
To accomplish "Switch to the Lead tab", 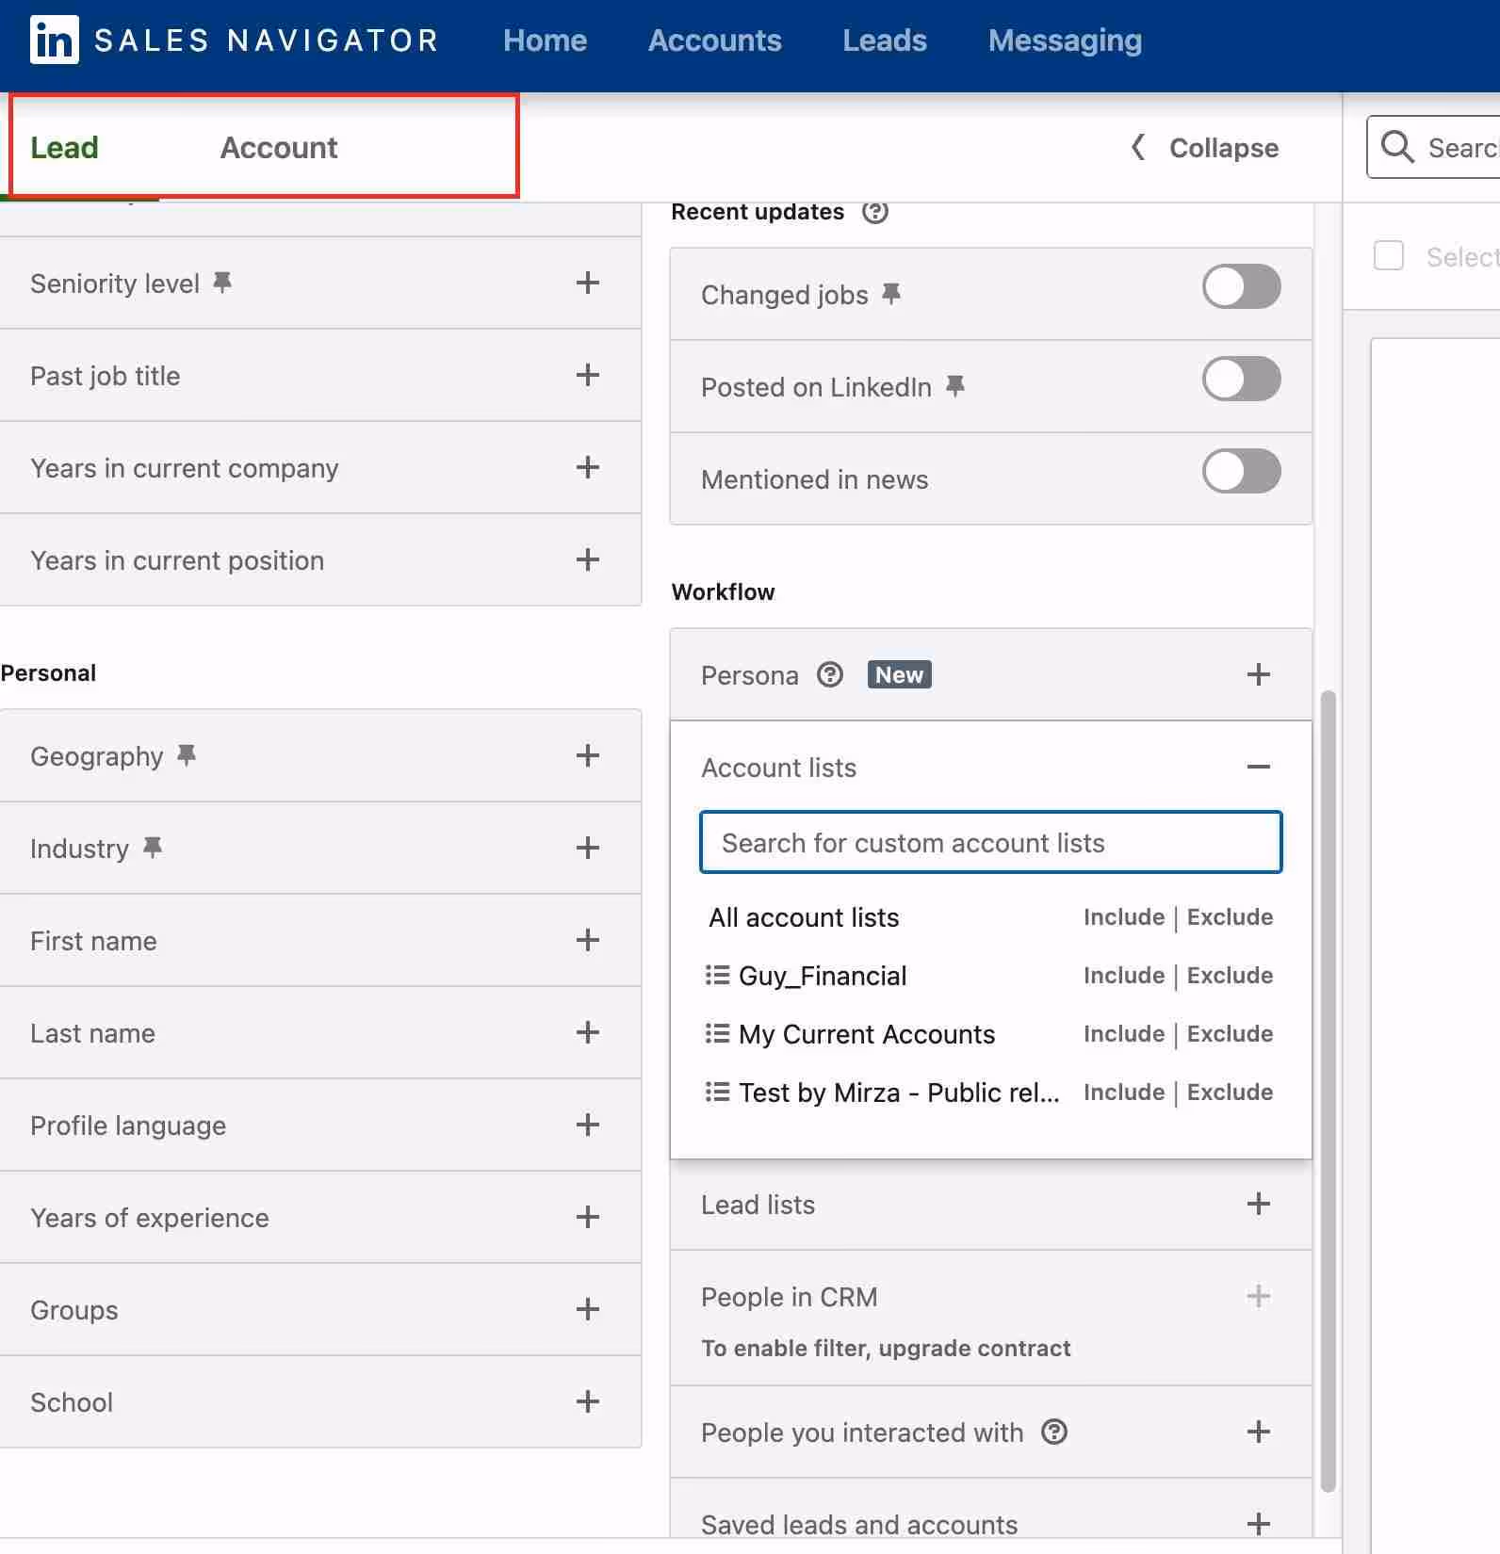I will [x=64, y=147].
